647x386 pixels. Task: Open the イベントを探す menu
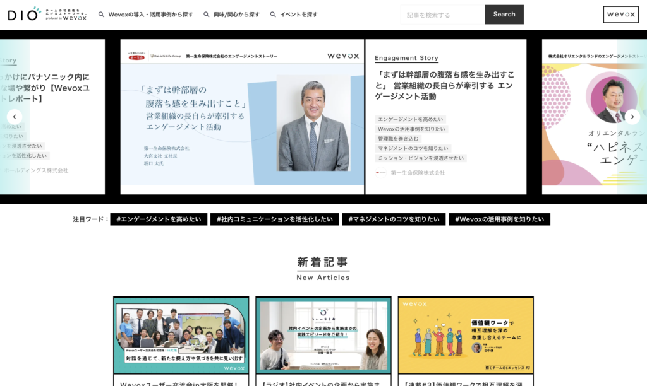click(299, 15)
